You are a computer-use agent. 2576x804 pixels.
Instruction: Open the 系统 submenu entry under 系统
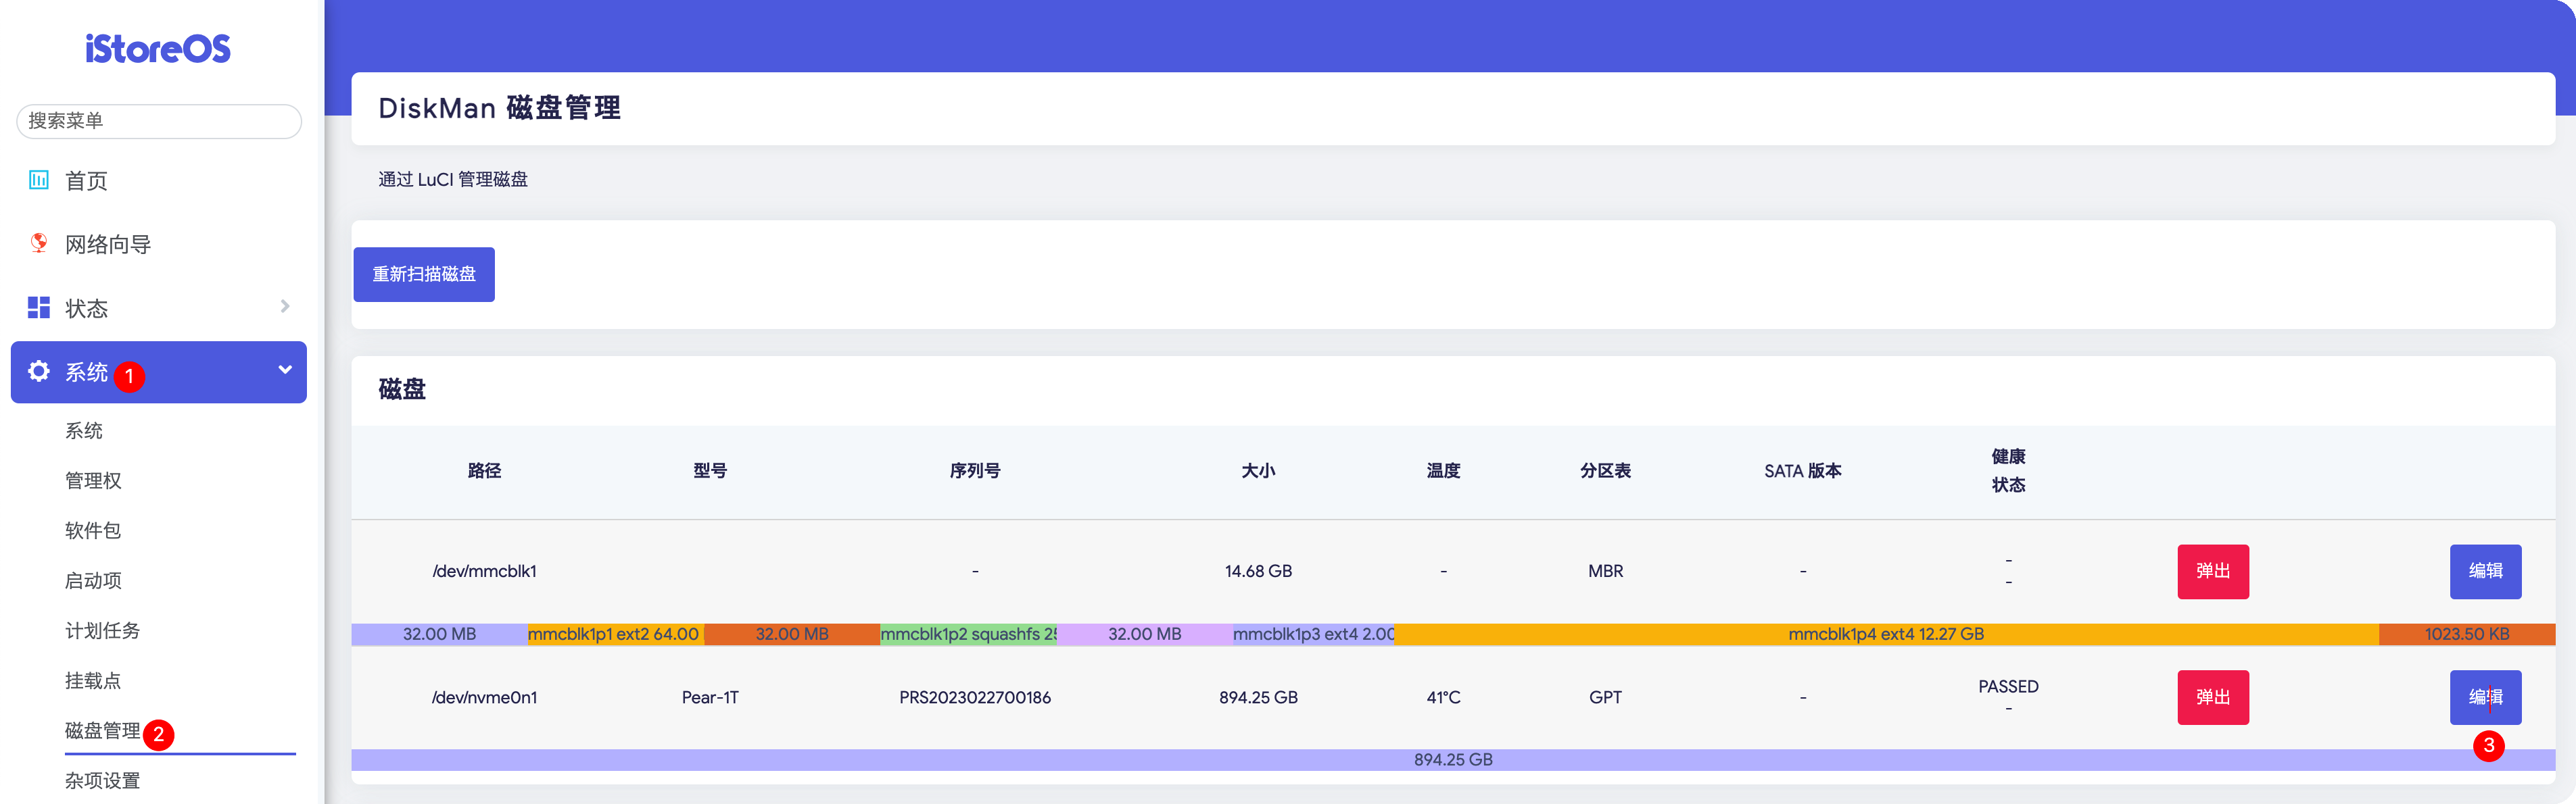84,430
